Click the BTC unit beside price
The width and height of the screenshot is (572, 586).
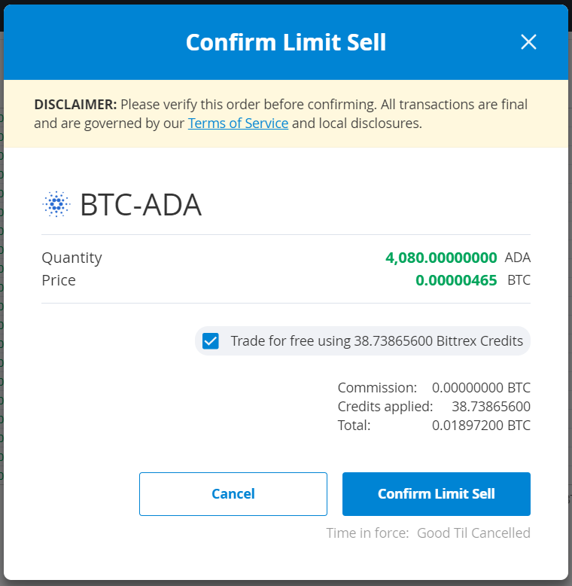coord(519,280)
